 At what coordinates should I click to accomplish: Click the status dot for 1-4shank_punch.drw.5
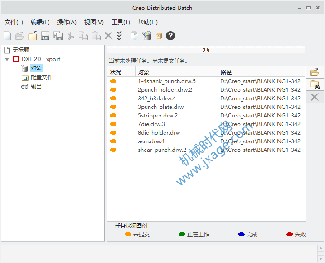tap(113, 81)
